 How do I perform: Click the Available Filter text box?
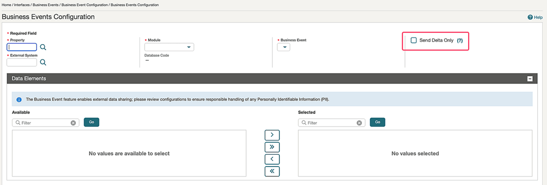(x=45, y=122)
